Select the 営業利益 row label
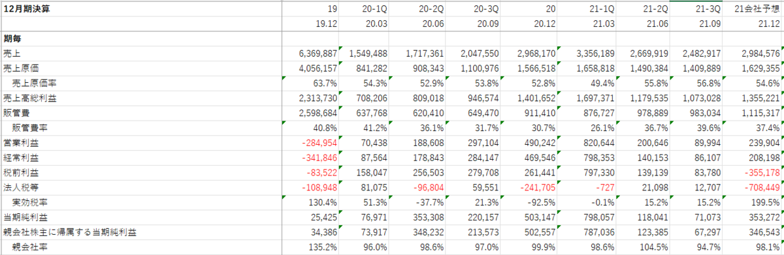 pos(21,143)
